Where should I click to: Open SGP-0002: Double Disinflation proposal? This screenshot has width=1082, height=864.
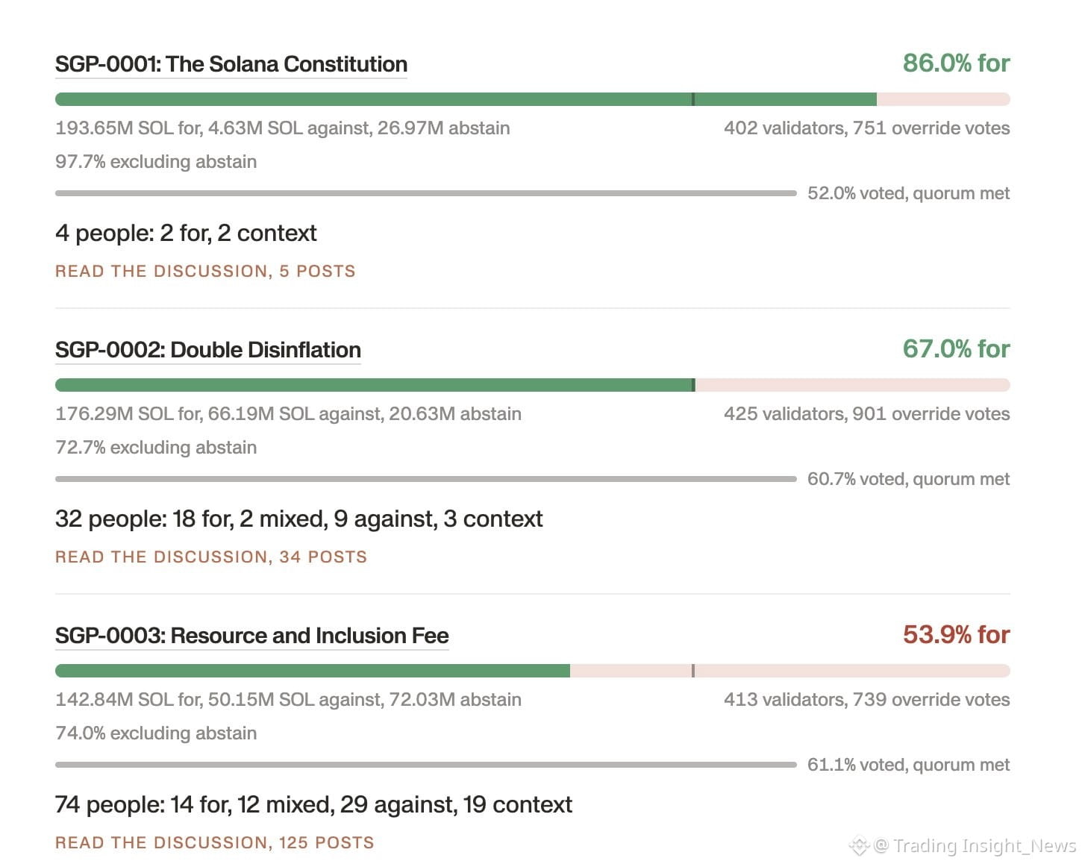click(208, 350)
